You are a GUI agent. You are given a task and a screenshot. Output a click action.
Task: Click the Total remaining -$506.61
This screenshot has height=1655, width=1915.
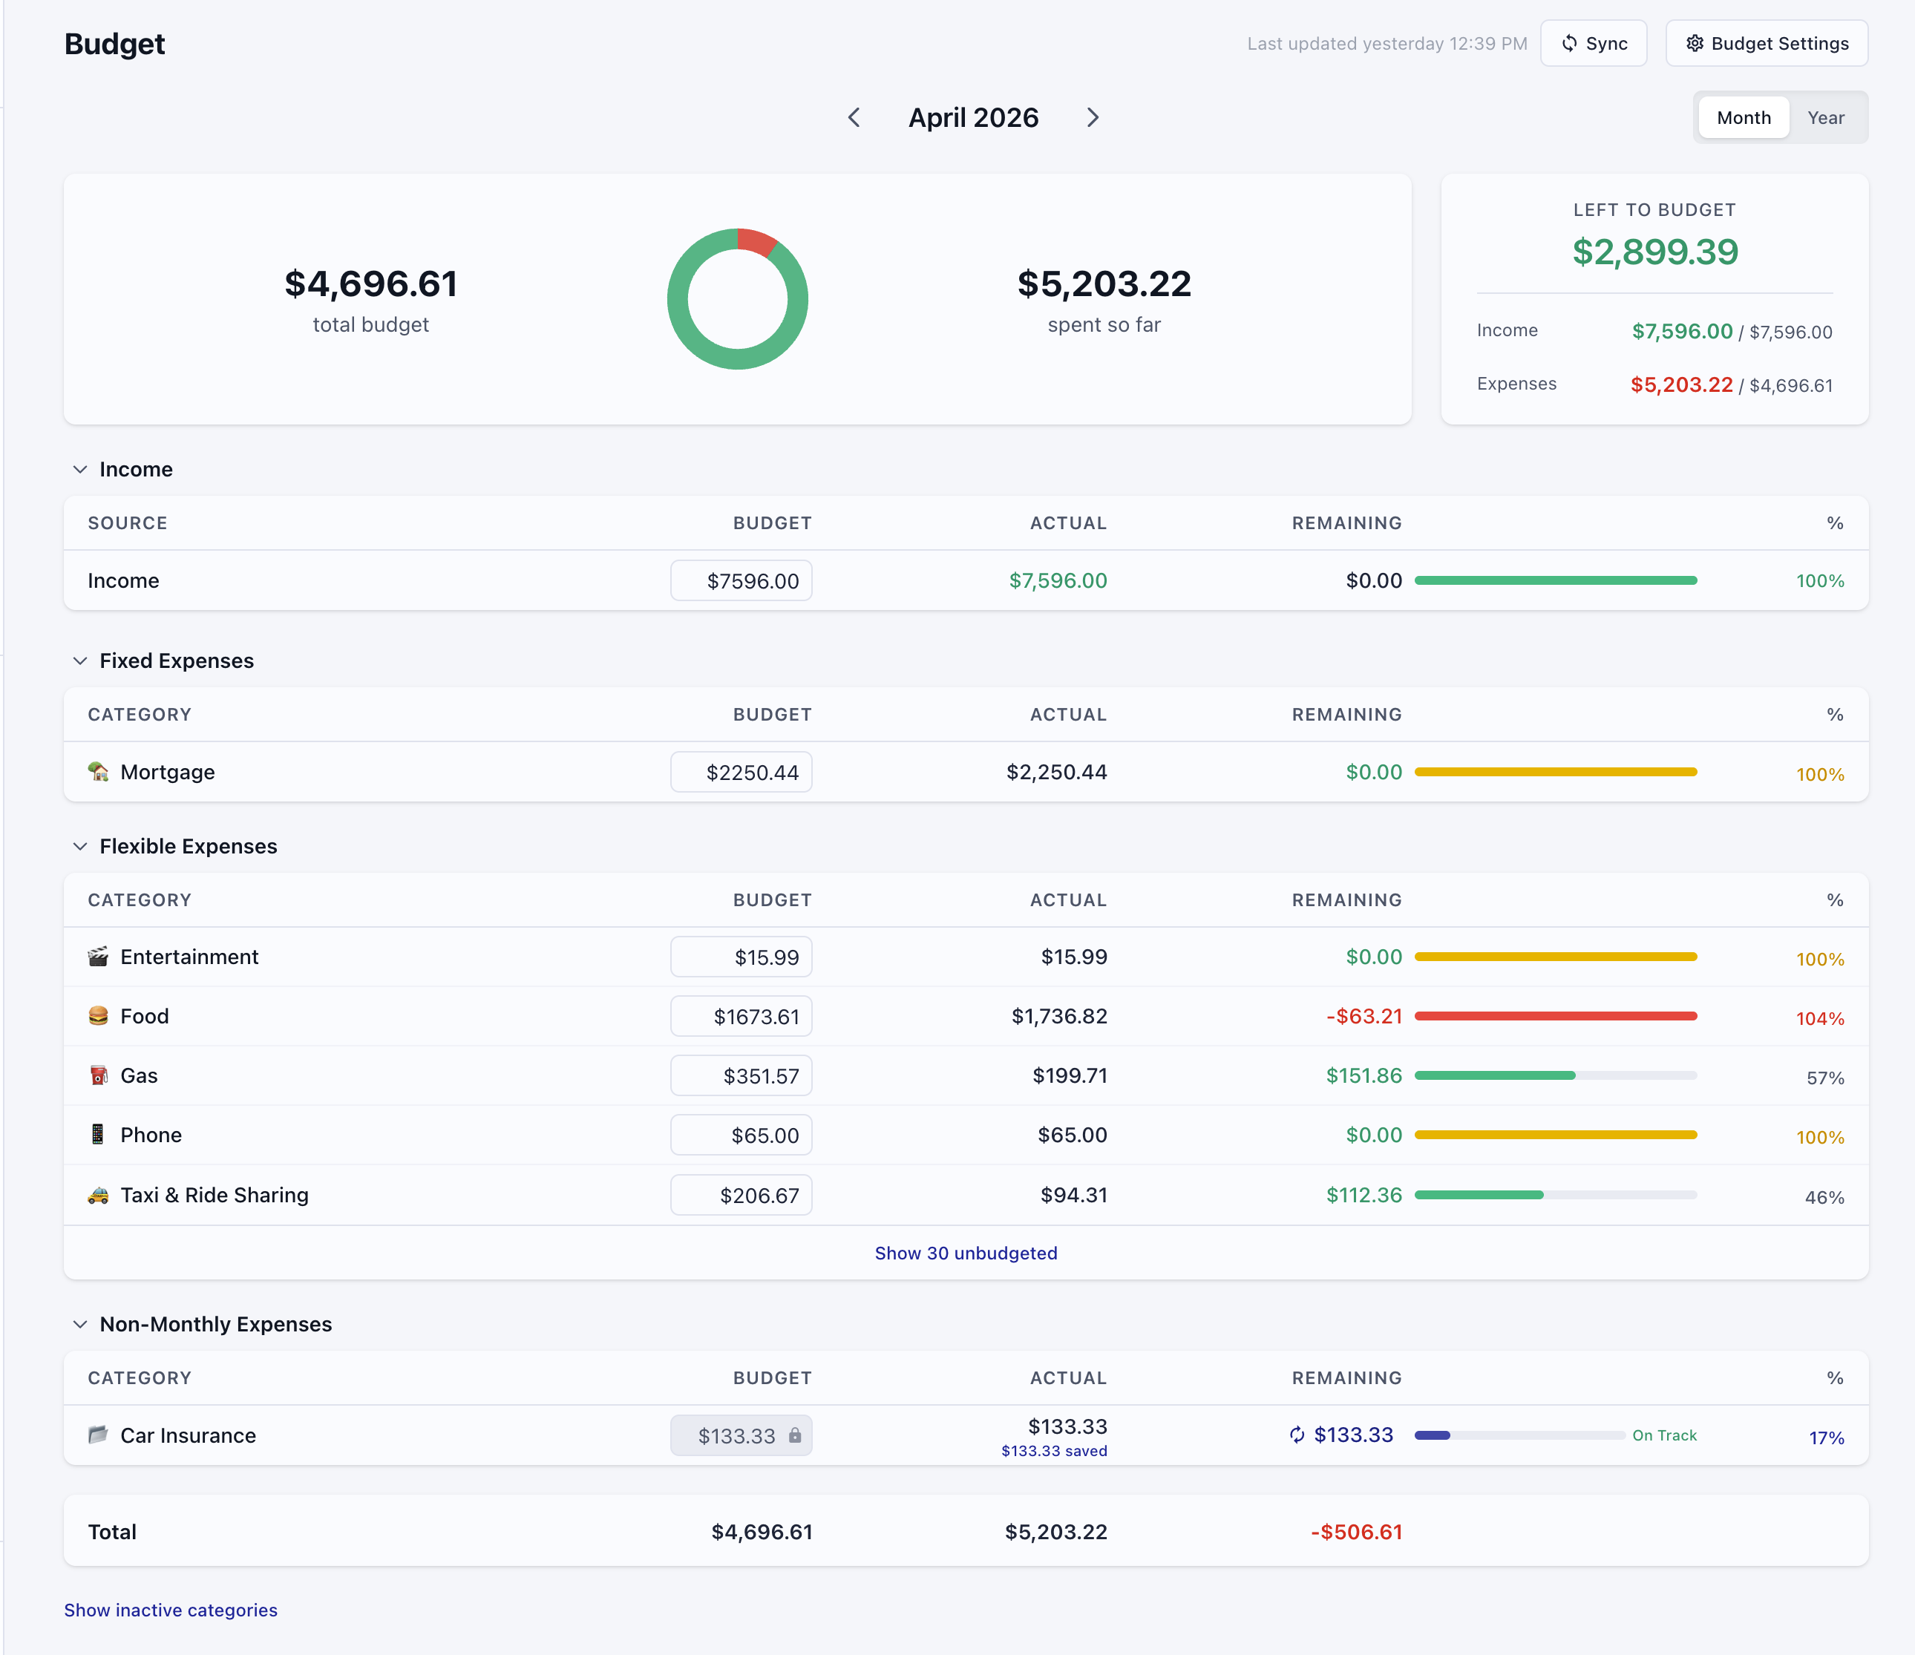click(1356, 1532)
